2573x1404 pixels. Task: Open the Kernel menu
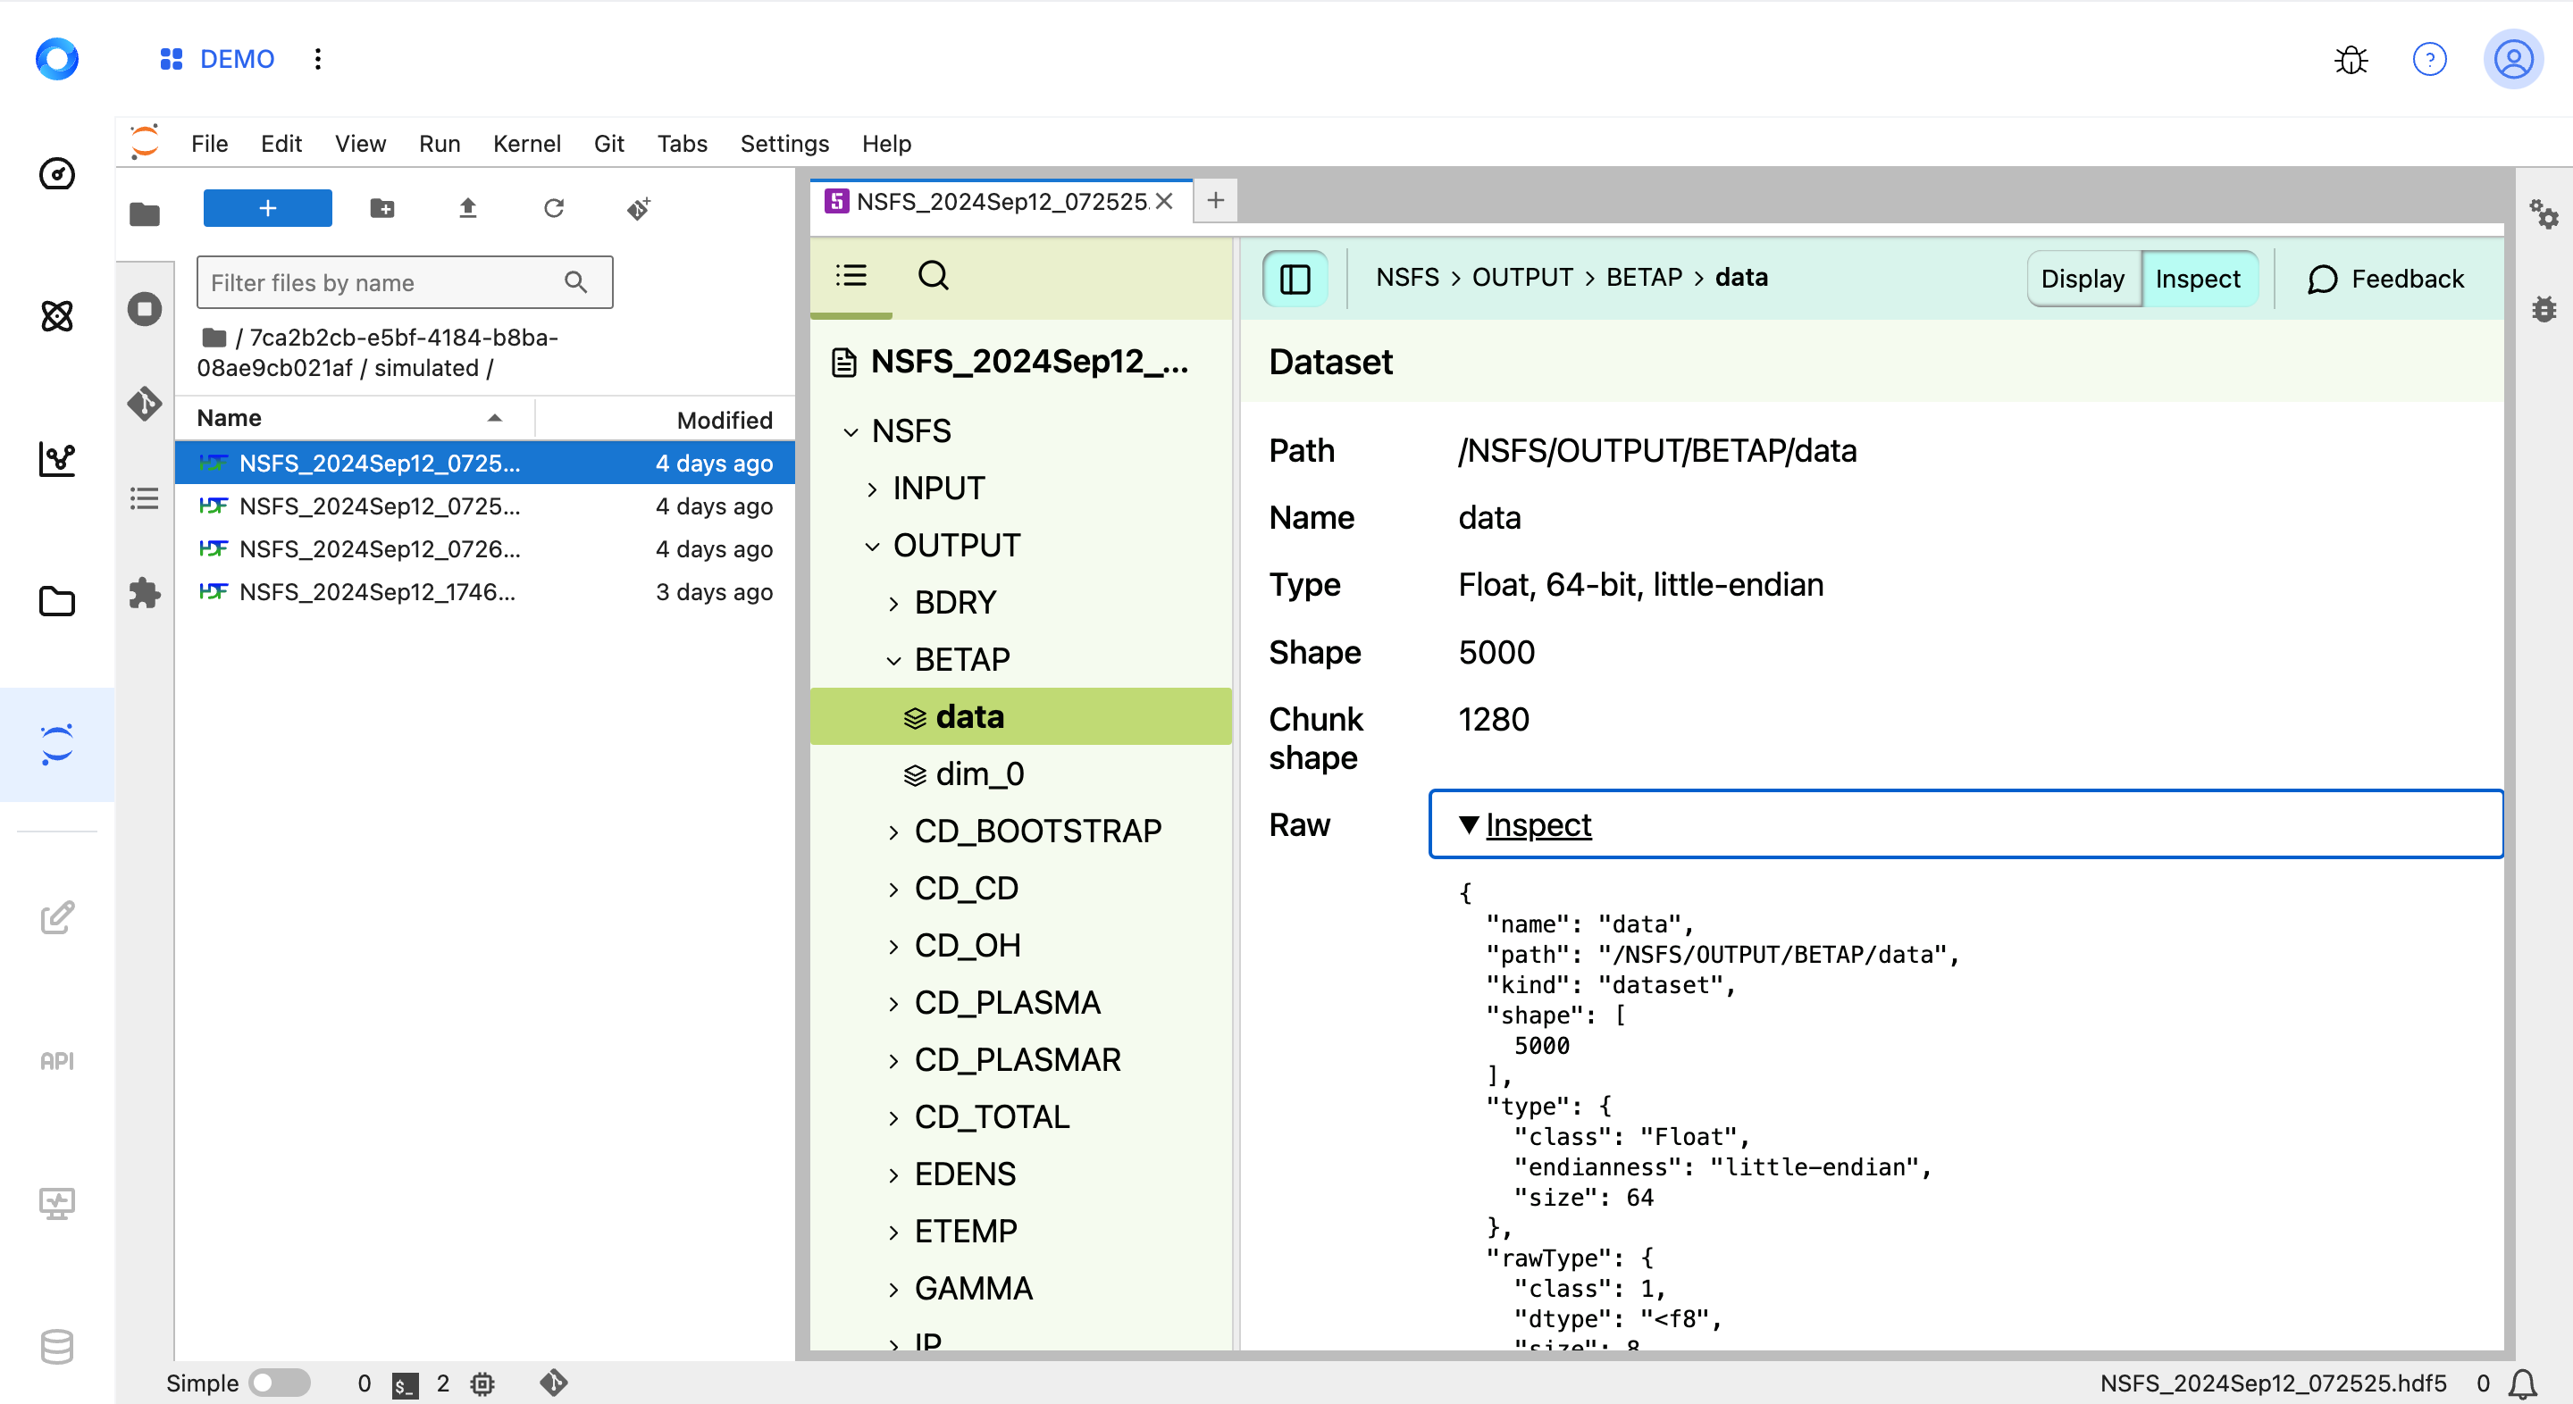coord(526,144)
